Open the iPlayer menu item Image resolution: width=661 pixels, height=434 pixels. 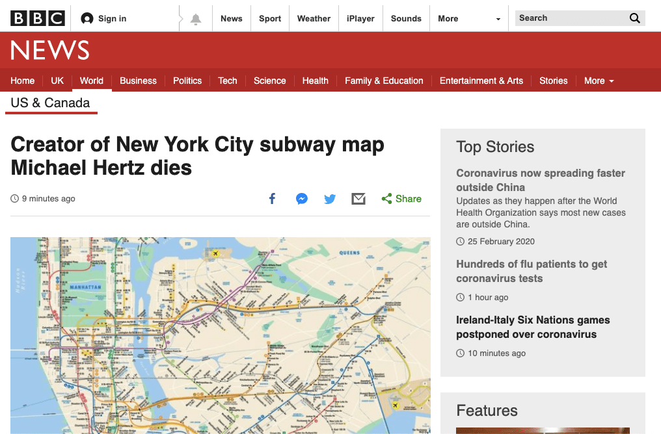click(360, 18)
